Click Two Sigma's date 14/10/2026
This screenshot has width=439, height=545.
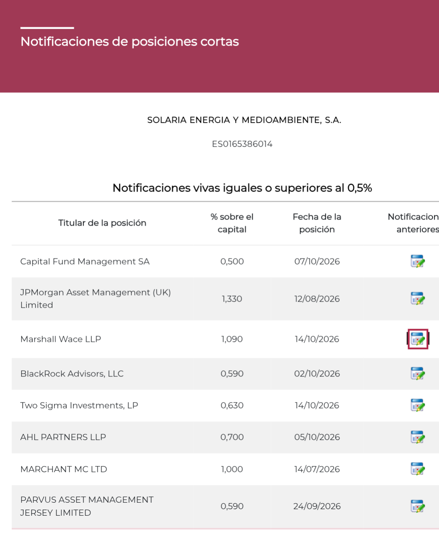[317, 405]
